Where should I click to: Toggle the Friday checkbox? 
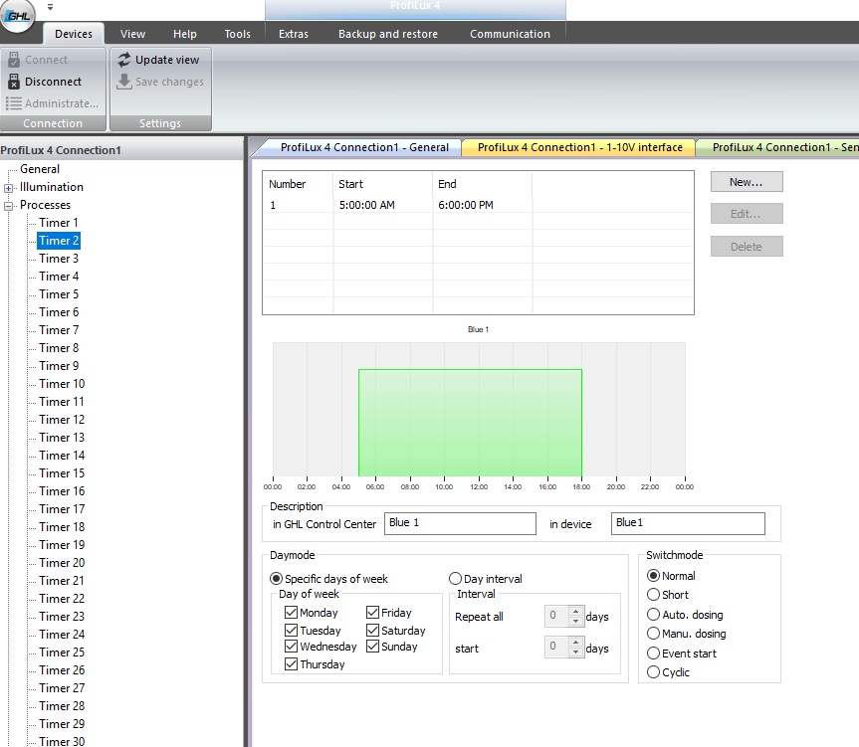click(x=372, y=613)
